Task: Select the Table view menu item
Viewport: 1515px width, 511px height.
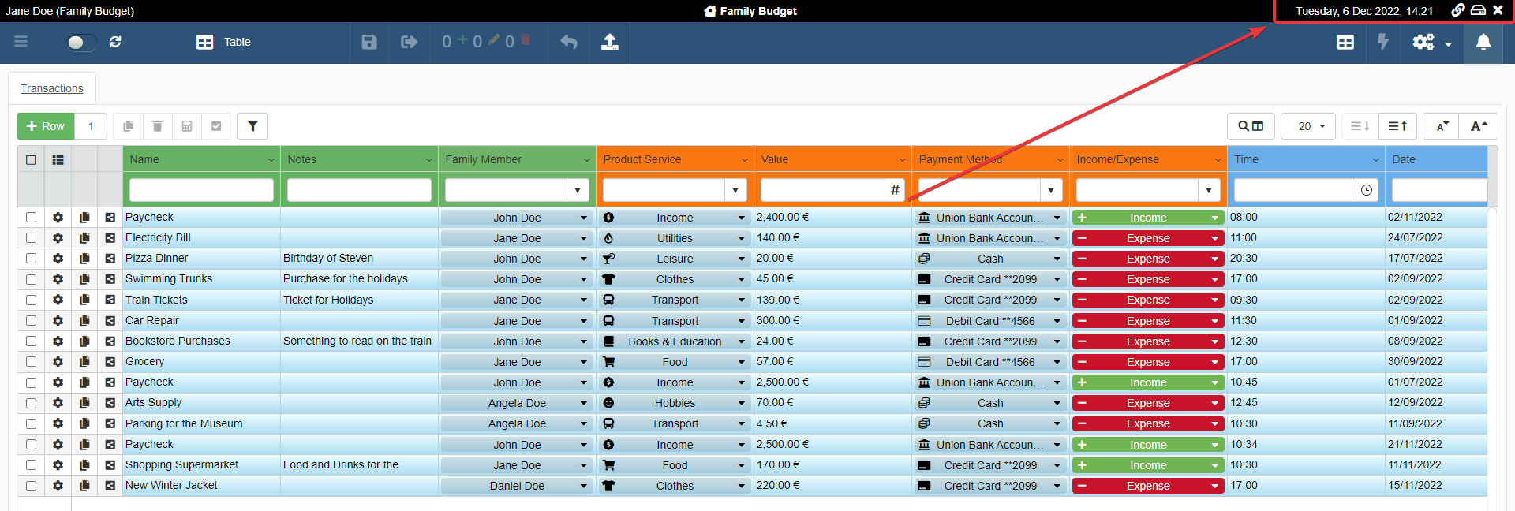Action: tap(224, 43)
